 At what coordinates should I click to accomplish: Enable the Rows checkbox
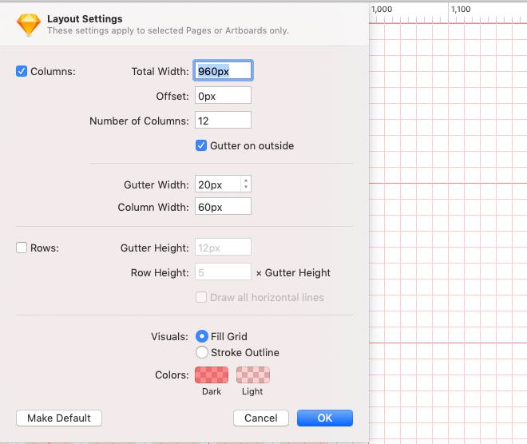22,248
